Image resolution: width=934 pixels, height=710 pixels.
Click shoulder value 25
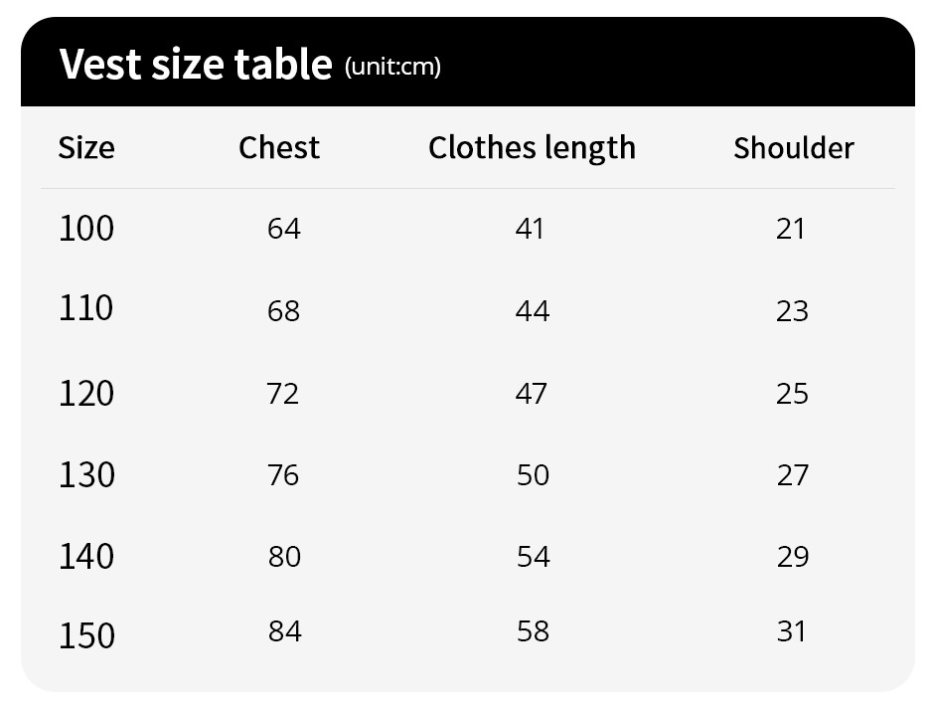click(792, 394)
